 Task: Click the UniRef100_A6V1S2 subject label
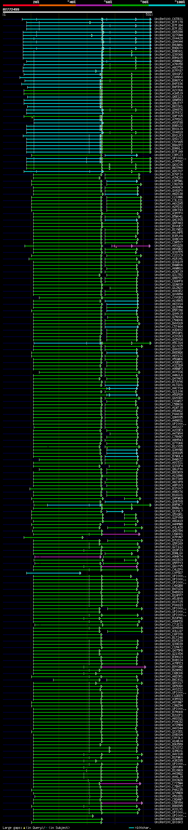click(x=169, y=356)
